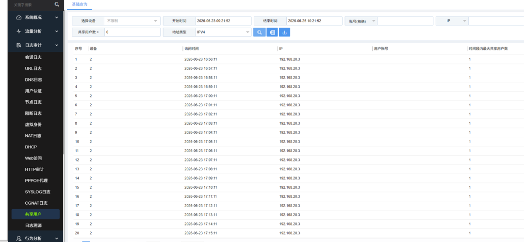Click the 行为分析 user icon

19,238
